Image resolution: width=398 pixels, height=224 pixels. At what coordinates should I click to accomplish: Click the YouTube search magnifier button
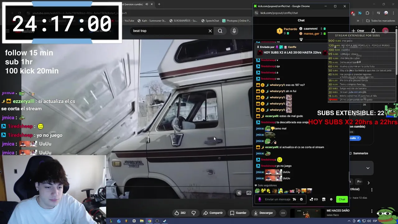[220, 31]
